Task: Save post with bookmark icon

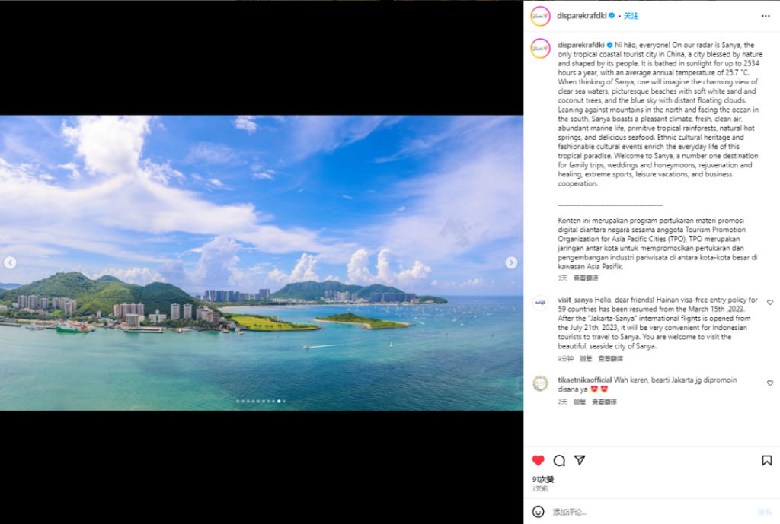Action: click(x=766, y=460)
